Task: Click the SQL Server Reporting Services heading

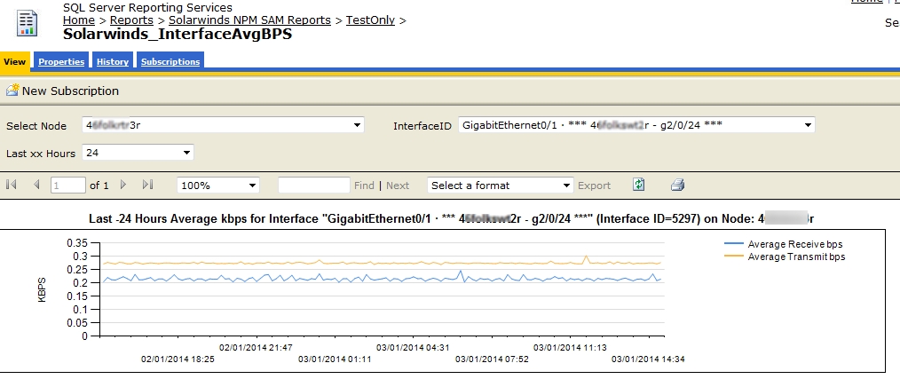Action: (x=147, y=7)
